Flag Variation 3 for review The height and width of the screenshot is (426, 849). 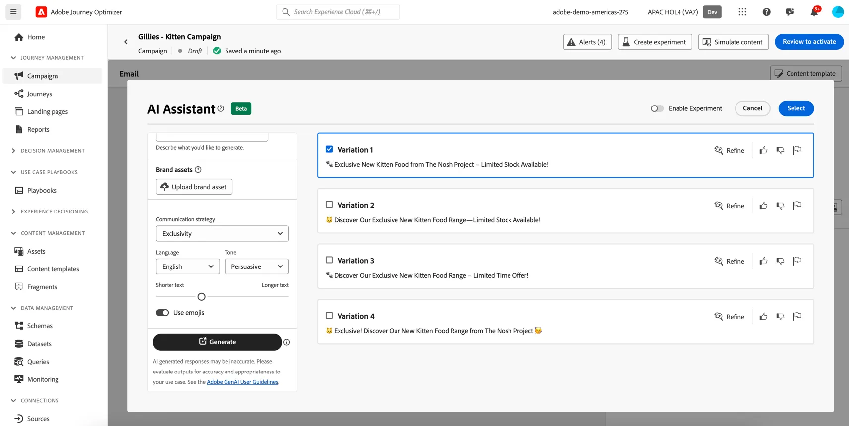click(797, 261)
